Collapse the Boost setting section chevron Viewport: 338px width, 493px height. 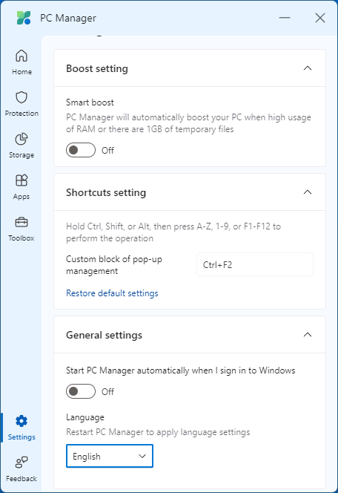308,68
